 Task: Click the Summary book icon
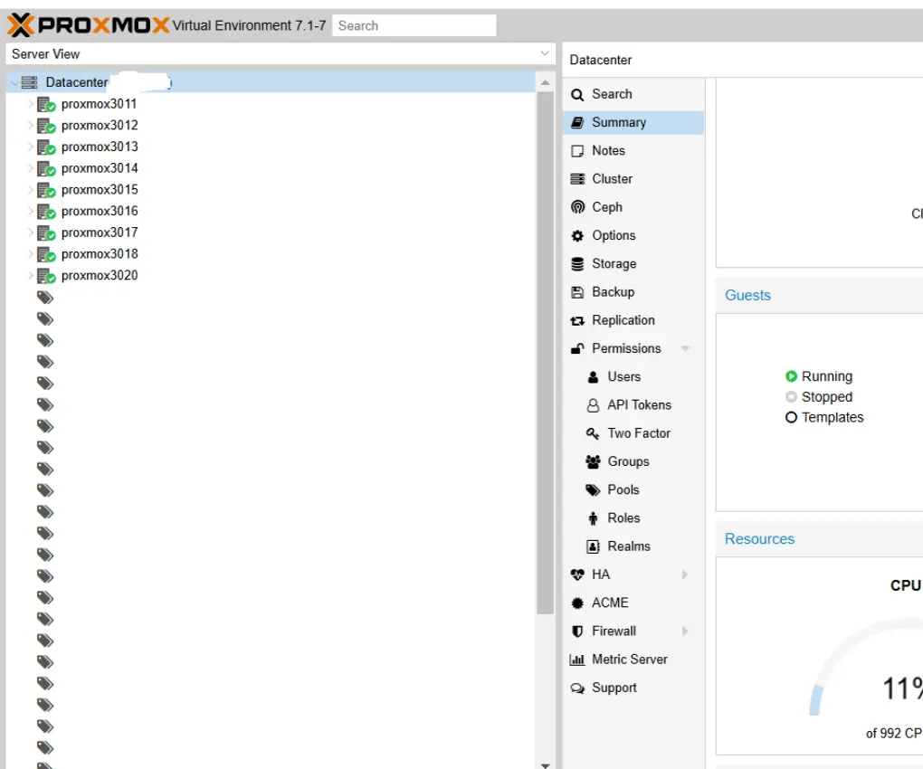(x=577, y=122)
